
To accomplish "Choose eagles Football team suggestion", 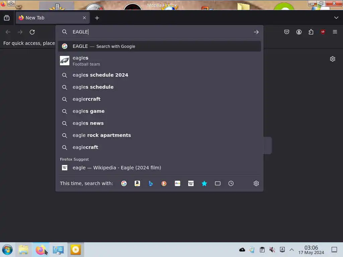I will pyautogui.click(x=159, y=61).
